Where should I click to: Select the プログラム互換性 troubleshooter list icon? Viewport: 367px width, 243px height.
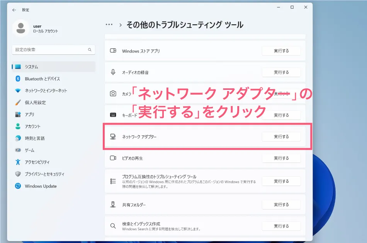pyautogui.click(x=112, y=181)
